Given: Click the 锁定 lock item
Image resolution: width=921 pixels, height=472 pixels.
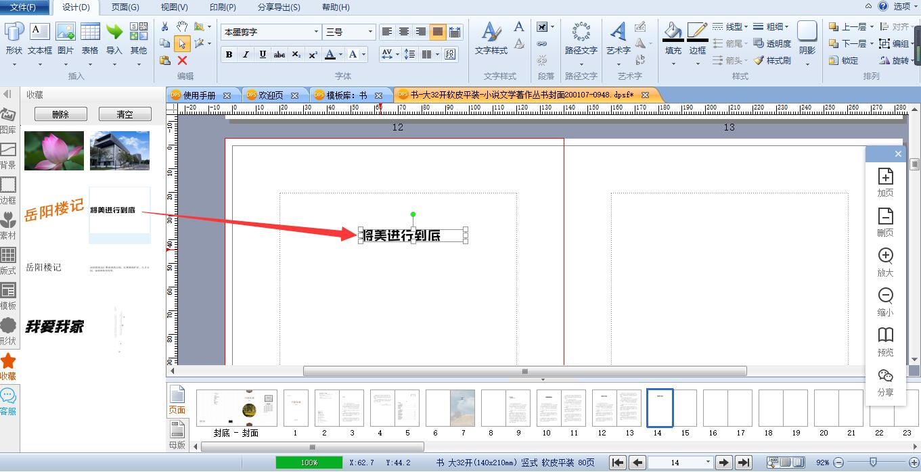Looking at the screenshot, I should 843,60.
